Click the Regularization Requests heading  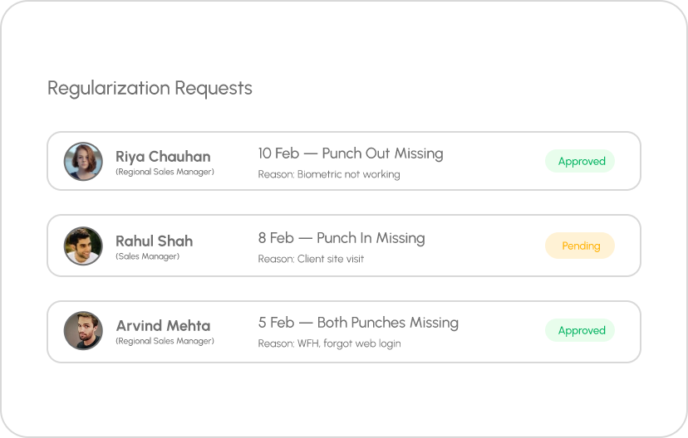point(150,88)
